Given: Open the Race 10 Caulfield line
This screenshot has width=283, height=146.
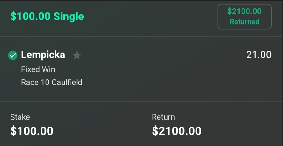Looking at the screenshot, I should (x=51, y=82).
